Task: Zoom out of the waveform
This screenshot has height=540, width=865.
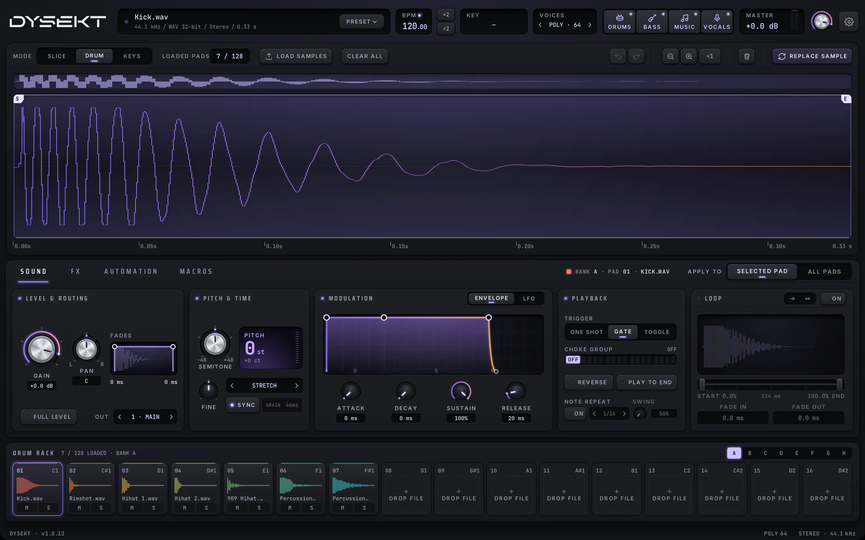Action: point(670,56)
